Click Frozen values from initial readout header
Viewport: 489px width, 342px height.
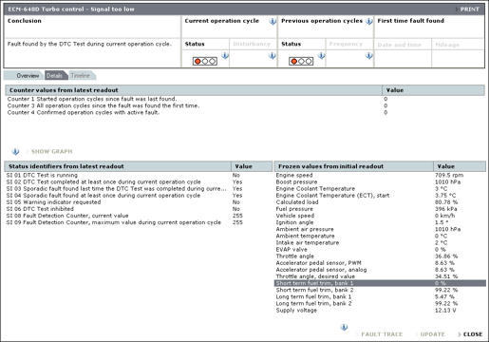(353, 166)
